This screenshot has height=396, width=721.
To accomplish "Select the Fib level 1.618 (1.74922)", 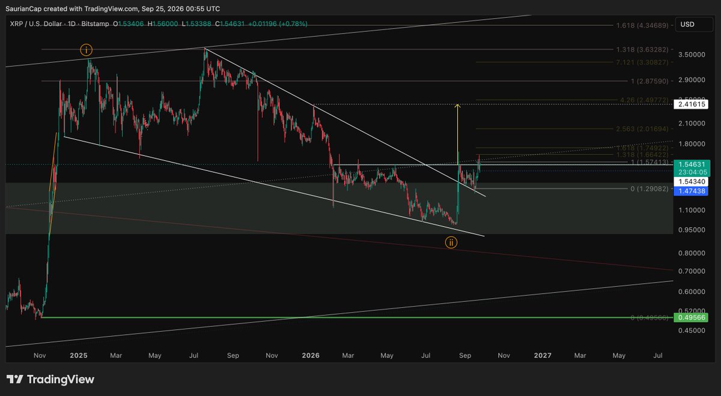I will click(642, 148).
